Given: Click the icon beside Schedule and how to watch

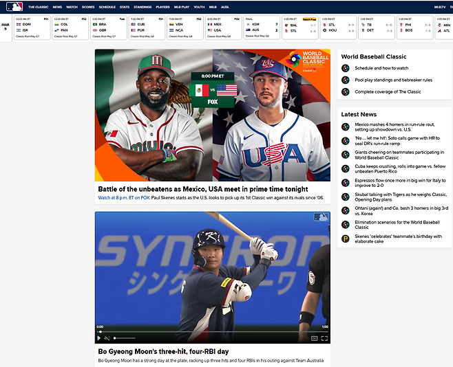Looking at the screenshot, I should (x=346, y=68).
